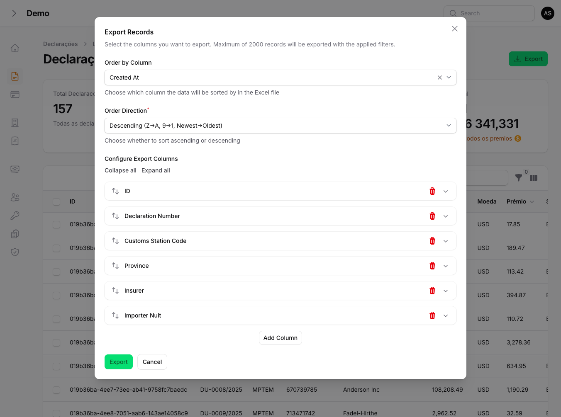The height and width of the screenshot is (417, 561).
Task: Click the green Export button in the modal
Action: point(119,362)
